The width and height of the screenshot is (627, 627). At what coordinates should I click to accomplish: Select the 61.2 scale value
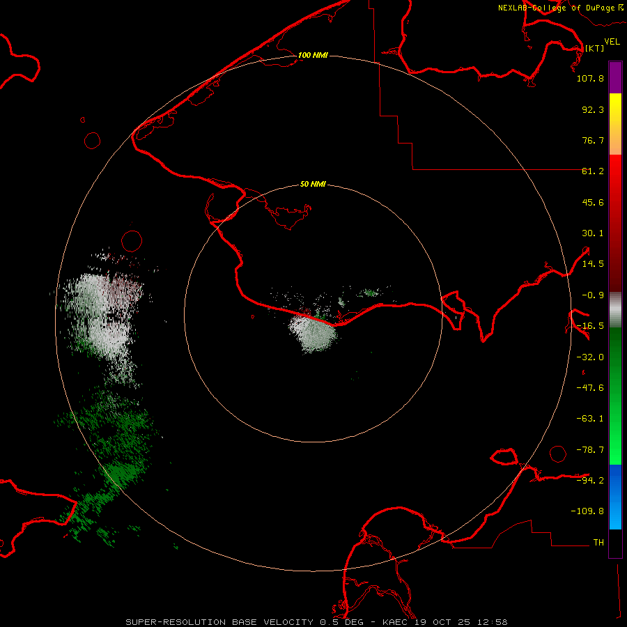[593, 171]
